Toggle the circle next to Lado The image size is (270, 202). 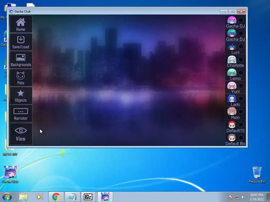pos(241,99)
